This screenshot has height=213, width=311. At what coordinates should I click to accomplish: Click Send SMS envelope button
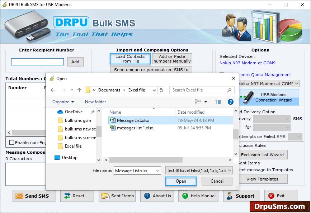34,196
